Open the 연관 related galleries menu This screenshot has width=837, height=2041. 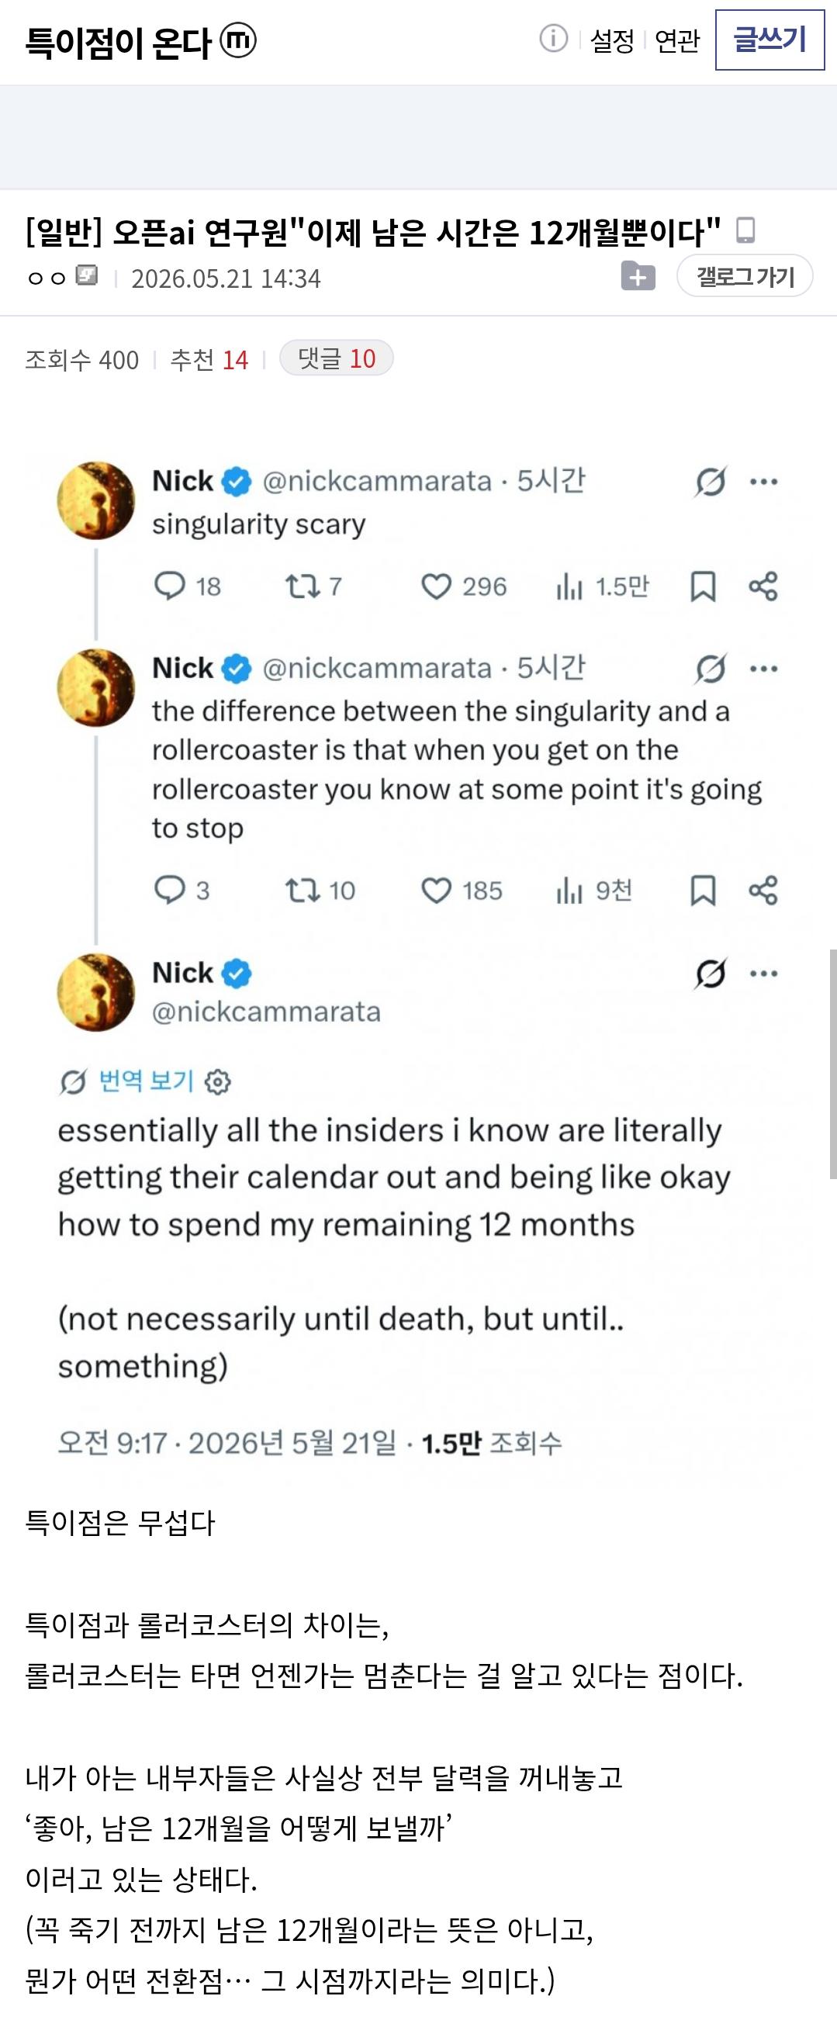pos(677,40)
